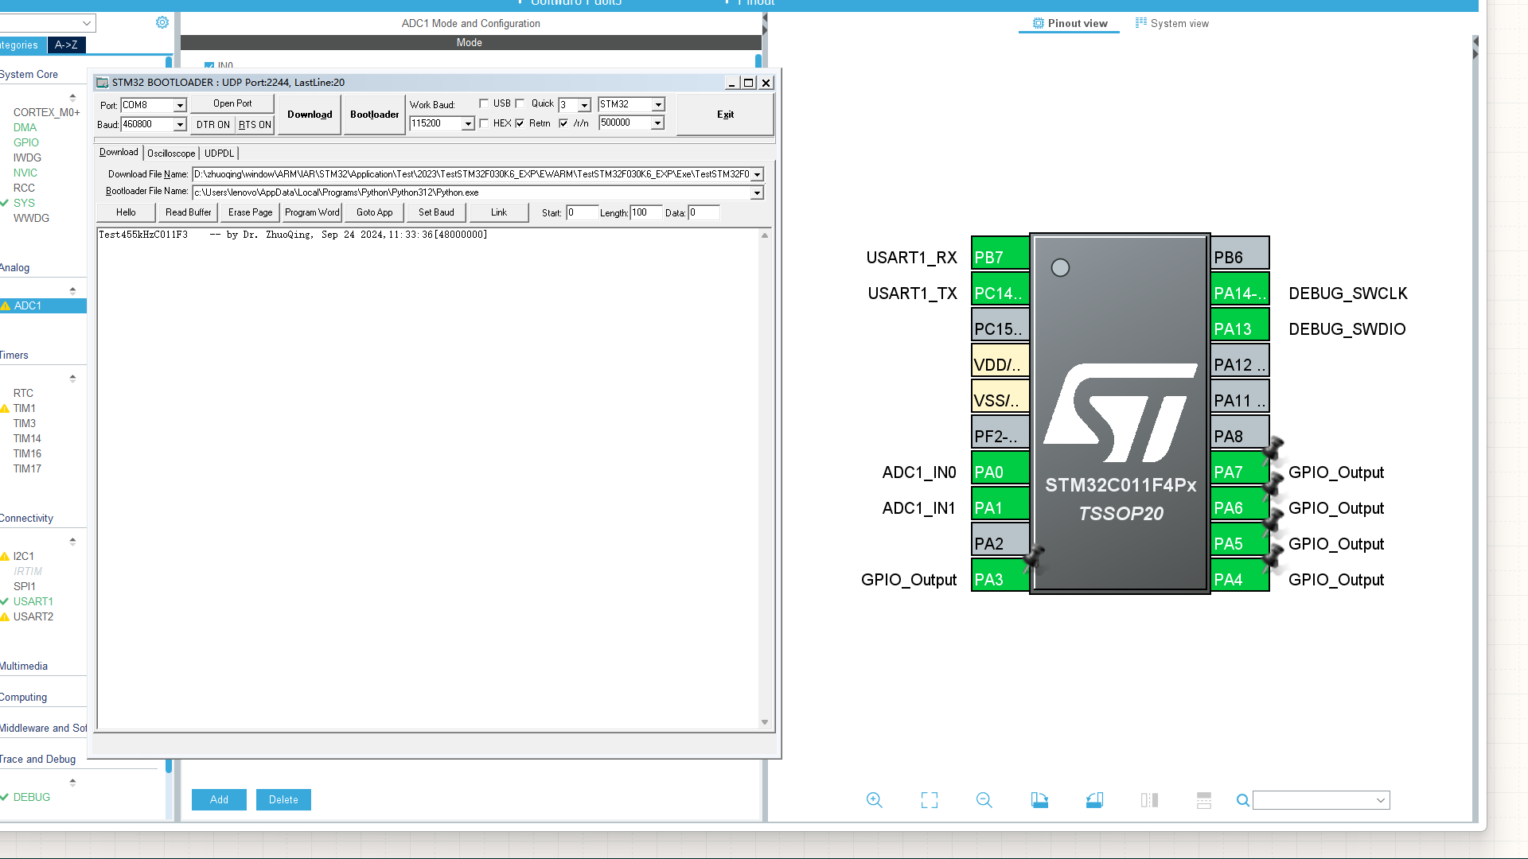
Task: Click the bootloader output vertical scrollbar
Action: [x=765, y=479]
